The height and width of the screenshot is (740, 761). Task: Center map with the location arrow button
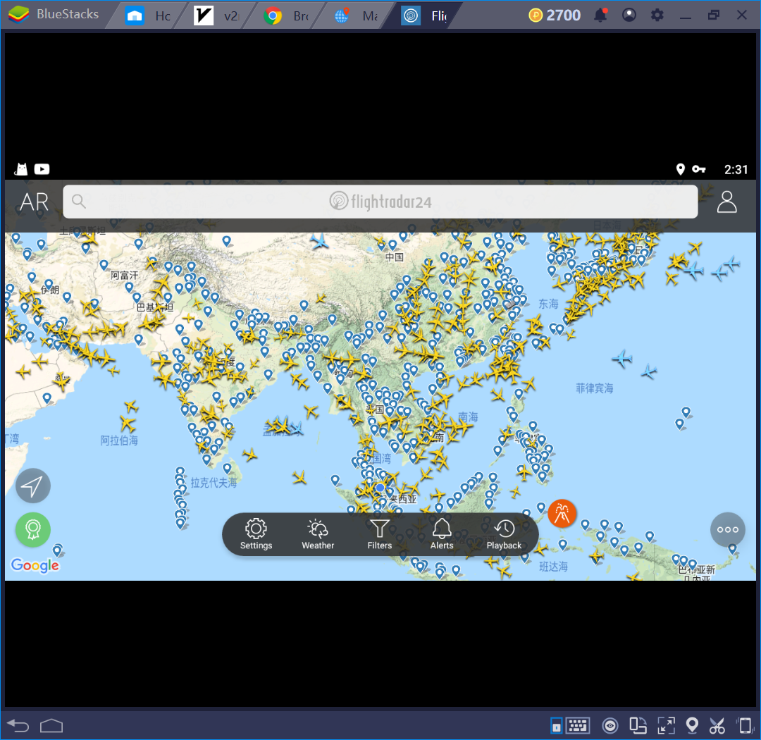[33, 486]
